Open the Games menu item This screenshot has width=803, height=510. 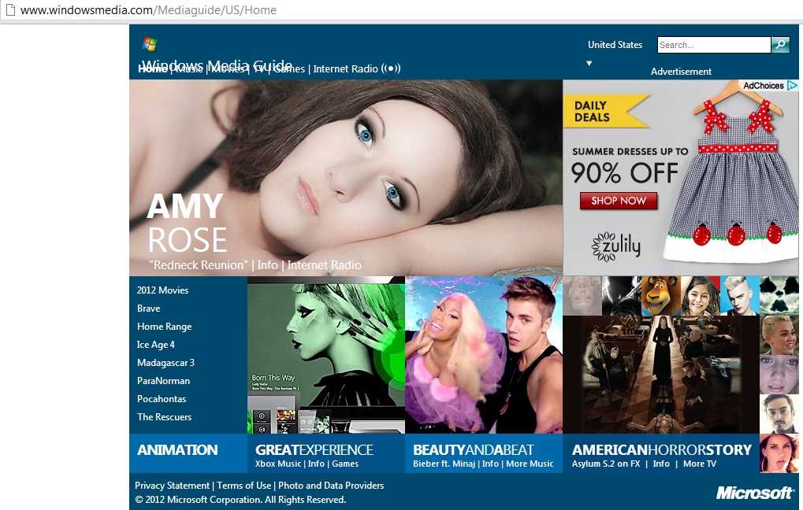click(x=289, y=68)
